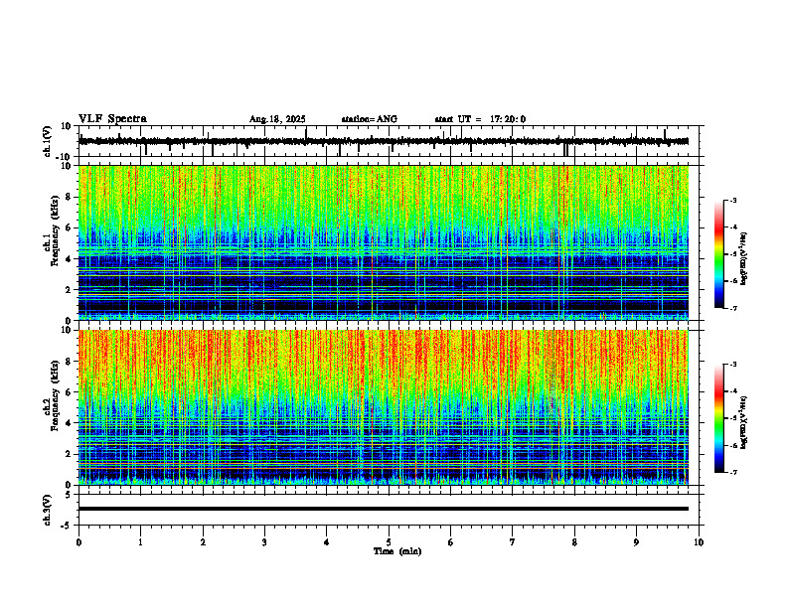
Task: Click the "-3" label on ch.1 color scale
Action: coord(733,200)
